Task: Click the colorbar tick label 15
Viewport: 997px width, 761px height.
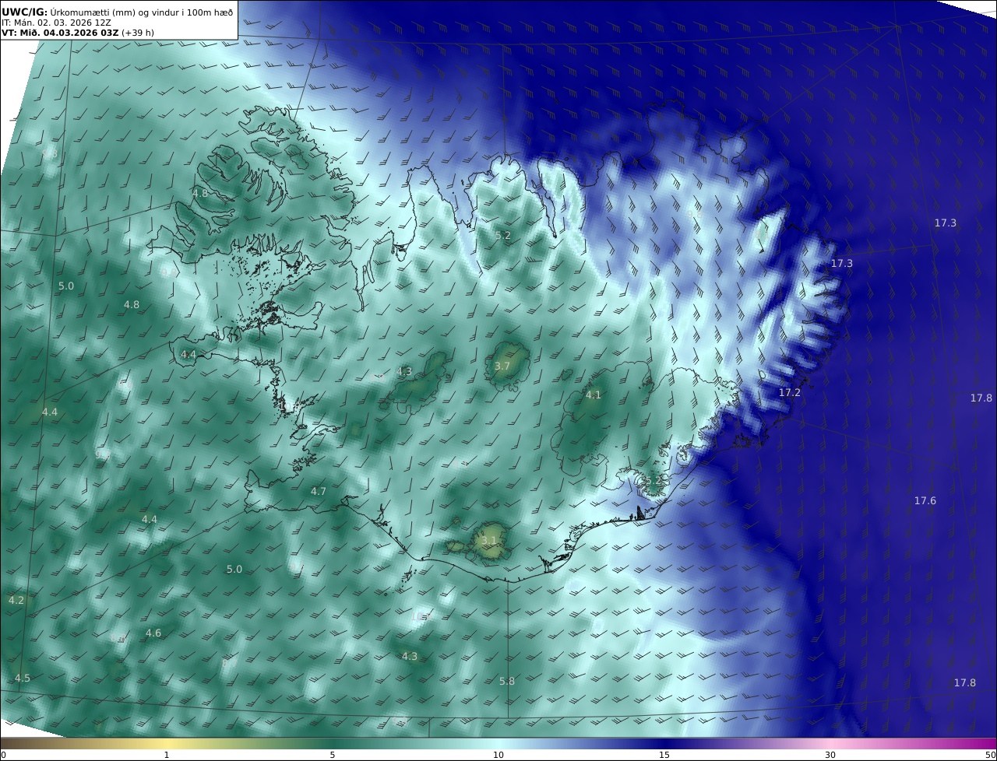Action: pyautogui.click(x=664, y=755)
